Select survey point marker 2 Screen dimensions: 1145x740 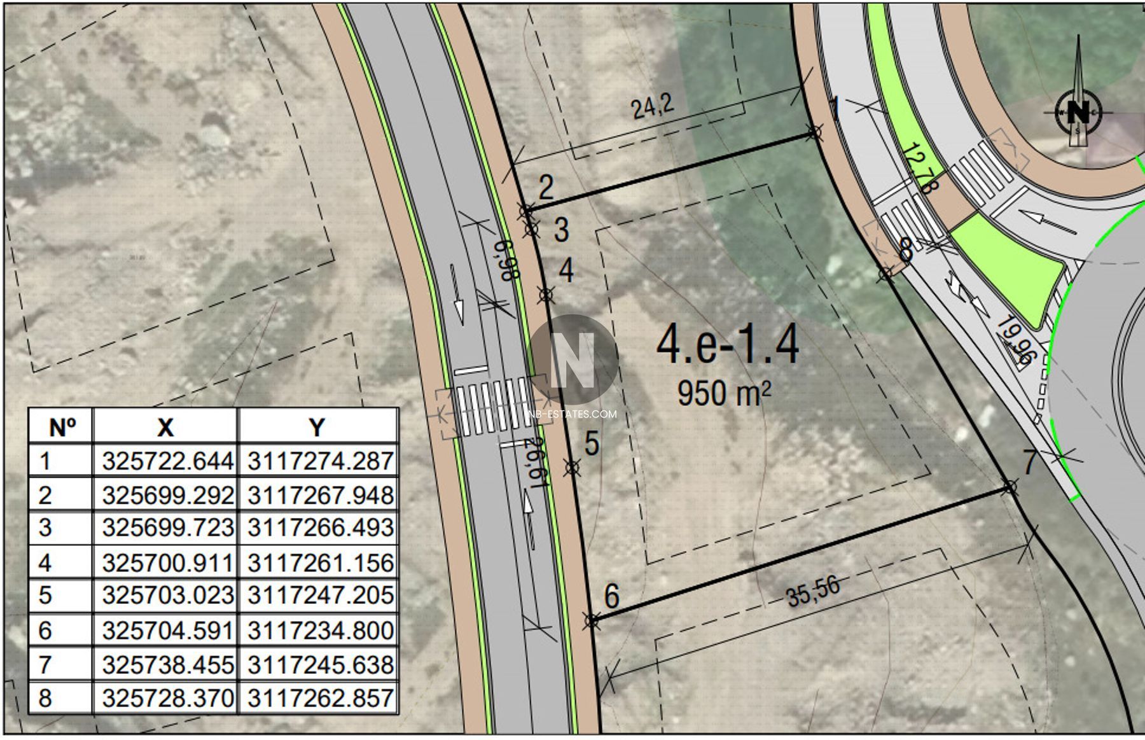pyautogui.click(x=526, y=211)
